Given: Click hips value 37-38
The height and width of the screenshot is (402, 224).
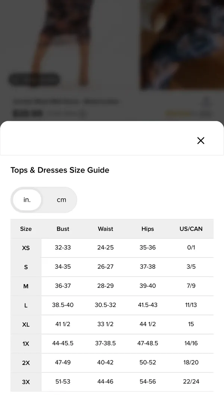Looking at the screenshot, I should [x=148, y=267].
